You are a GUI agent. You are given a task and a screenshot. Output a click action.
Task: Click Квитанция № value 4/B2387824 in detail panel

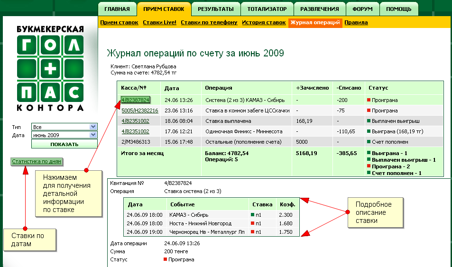pos(178,183)
